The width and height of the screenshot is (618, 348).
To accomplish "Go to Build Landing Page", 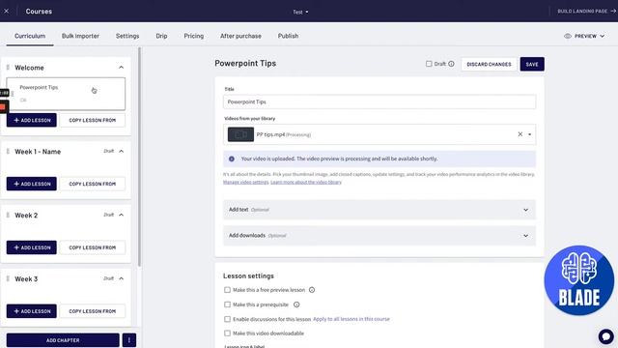I will coord(586,11).
